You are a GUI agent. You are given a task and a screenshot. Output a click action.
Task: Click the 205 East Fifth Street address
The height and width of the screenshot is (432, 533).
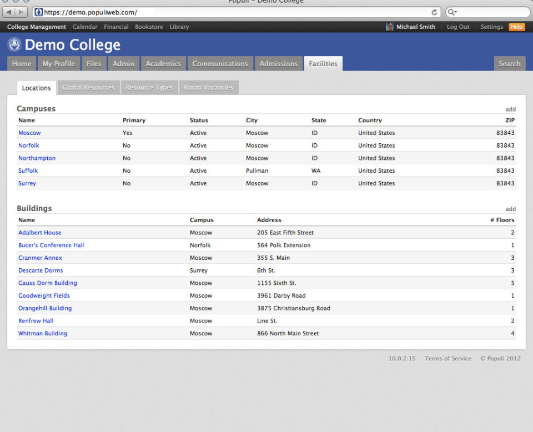point(285,233)
